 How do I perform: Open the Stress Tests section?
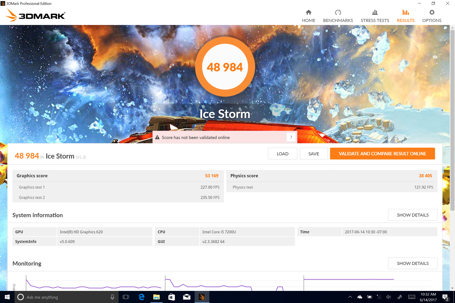375,16
